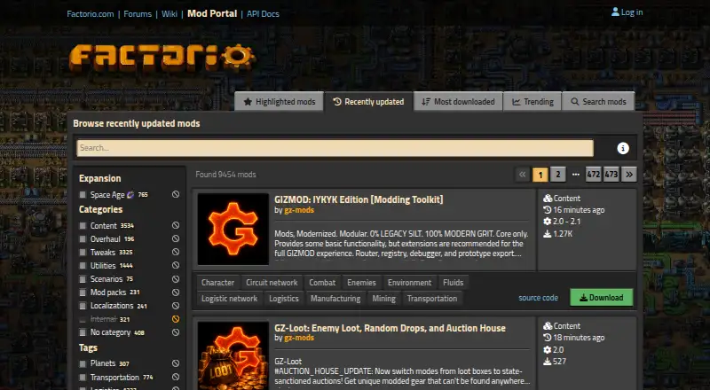Check the Tweaks category checkbox

83,252
